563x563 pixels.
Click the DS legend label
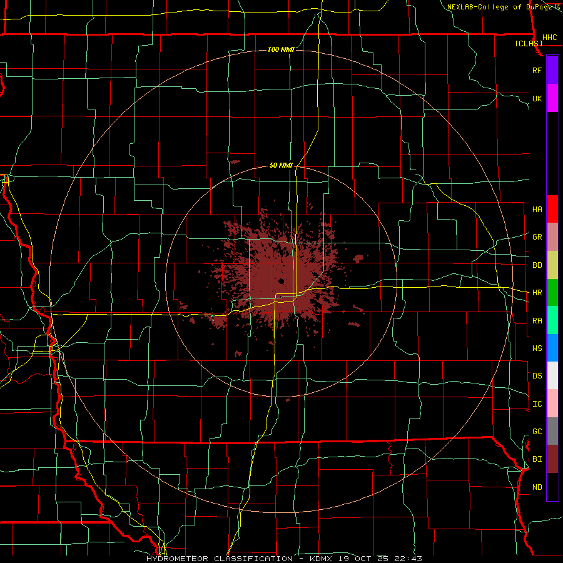pos(537,375)
